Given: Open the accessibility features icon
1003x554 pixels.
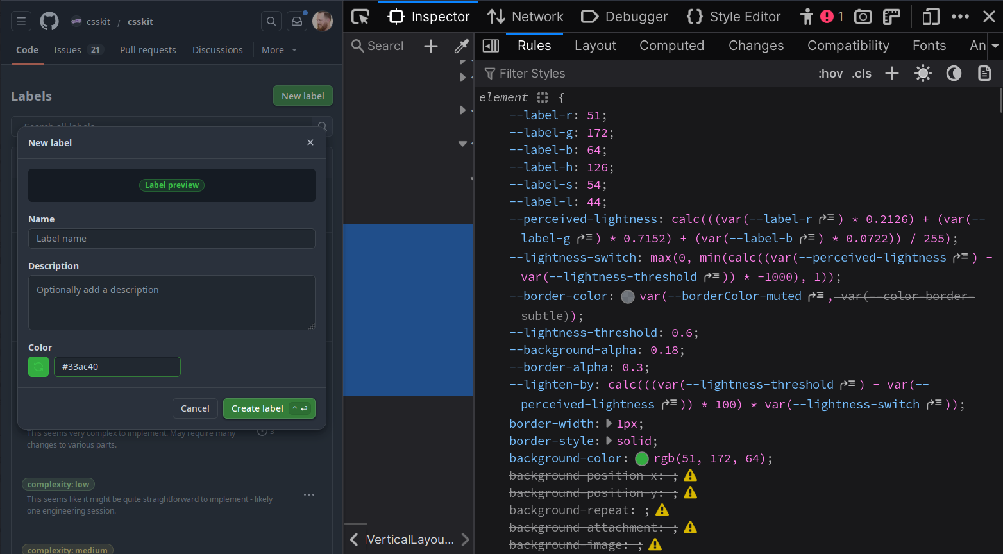Looking at the screenshot, I should point(807,16).
